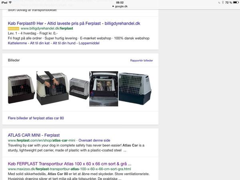Open the image with hands opening carrier
This screenshot has height=180, width=240.
[x=52, y=88]
